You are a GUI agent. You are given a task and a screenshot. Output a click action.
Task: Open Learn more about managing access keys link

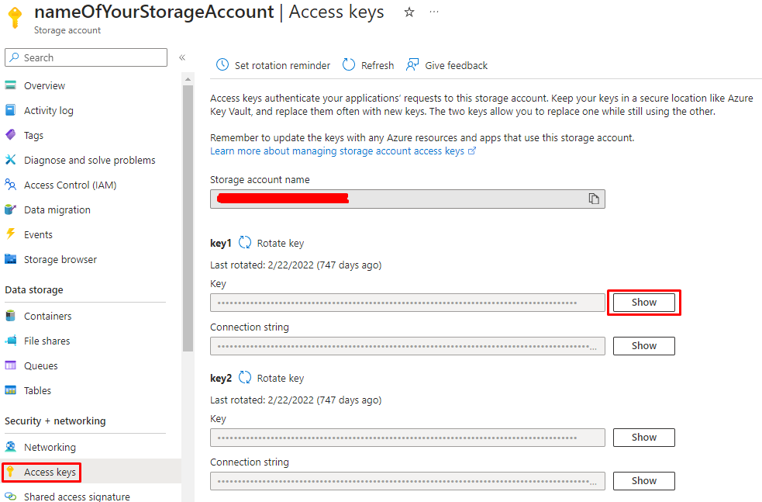[343, 151]
